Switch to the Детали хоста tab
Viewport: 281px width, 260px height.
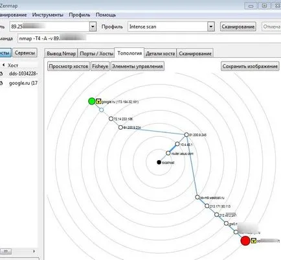[x=161, y=53]
